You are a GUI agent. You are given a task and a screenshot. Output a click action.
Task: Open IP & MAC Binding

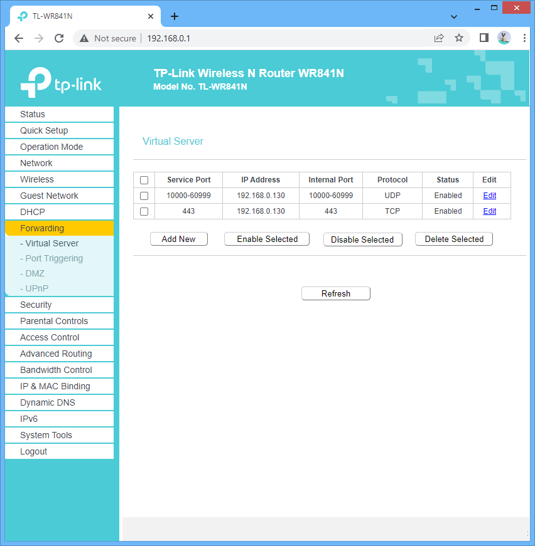59,386
